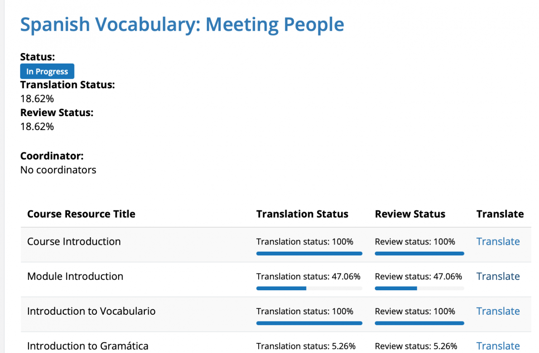The height and width of the screenshot is (353, 539).
Task: Click the Translate column header
Action: pyautogui.click(x=500, y=214)
